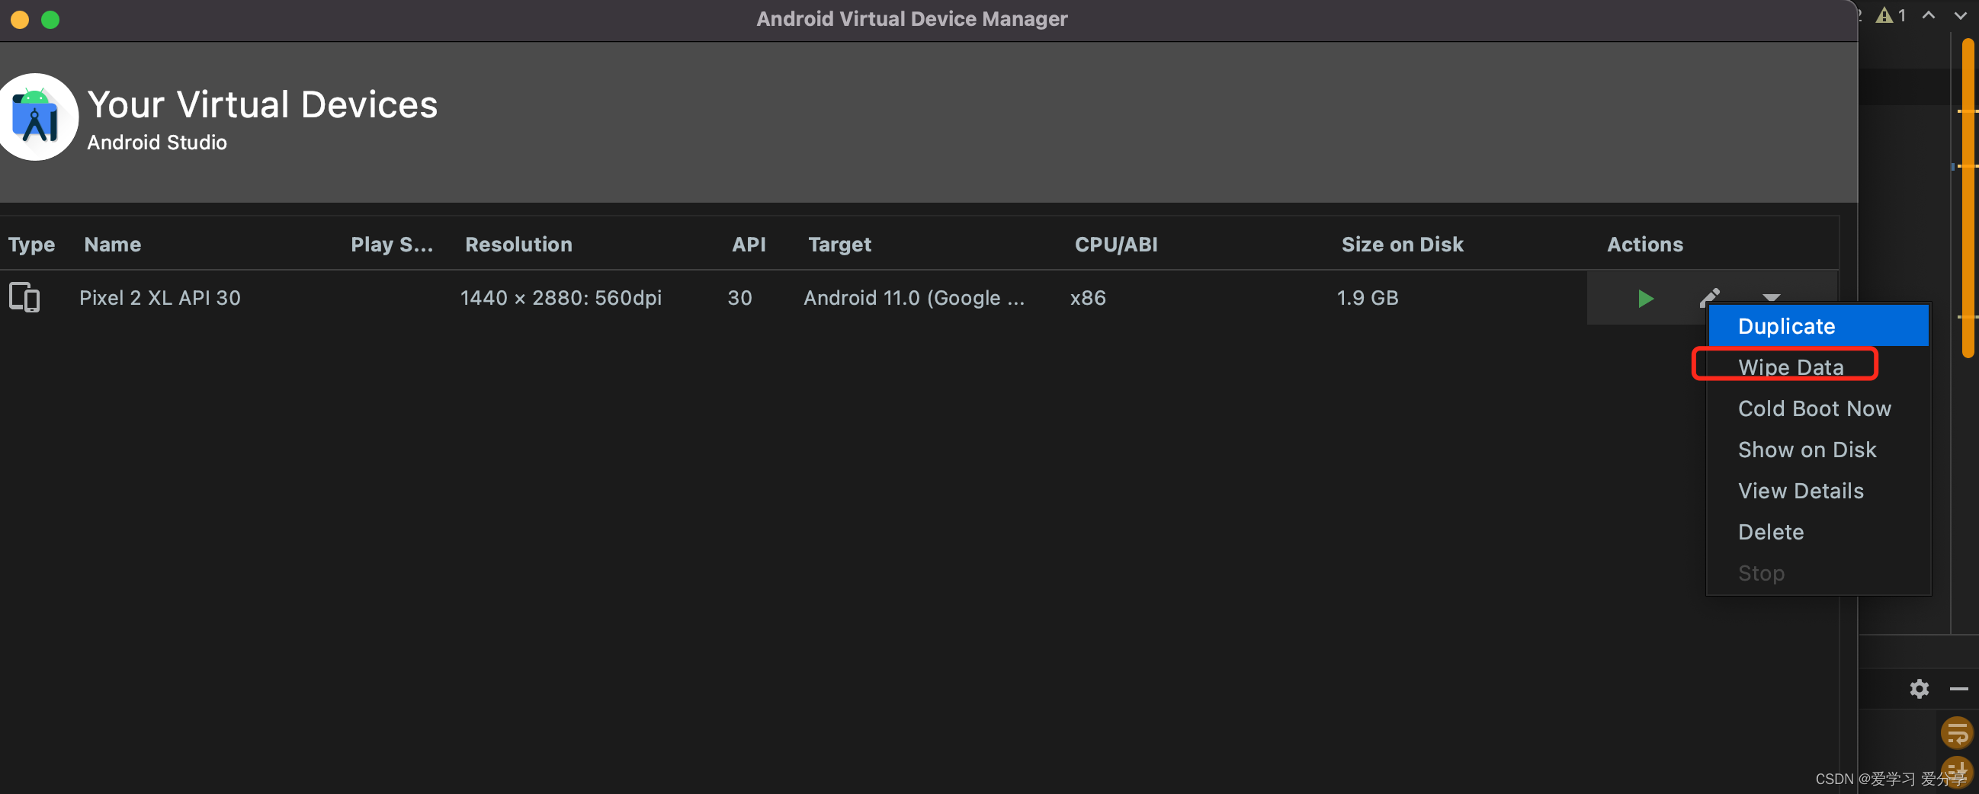Sort by the Resolution column header
The height and width of the screenshot is (794, 1979).
tap(518, 244)
